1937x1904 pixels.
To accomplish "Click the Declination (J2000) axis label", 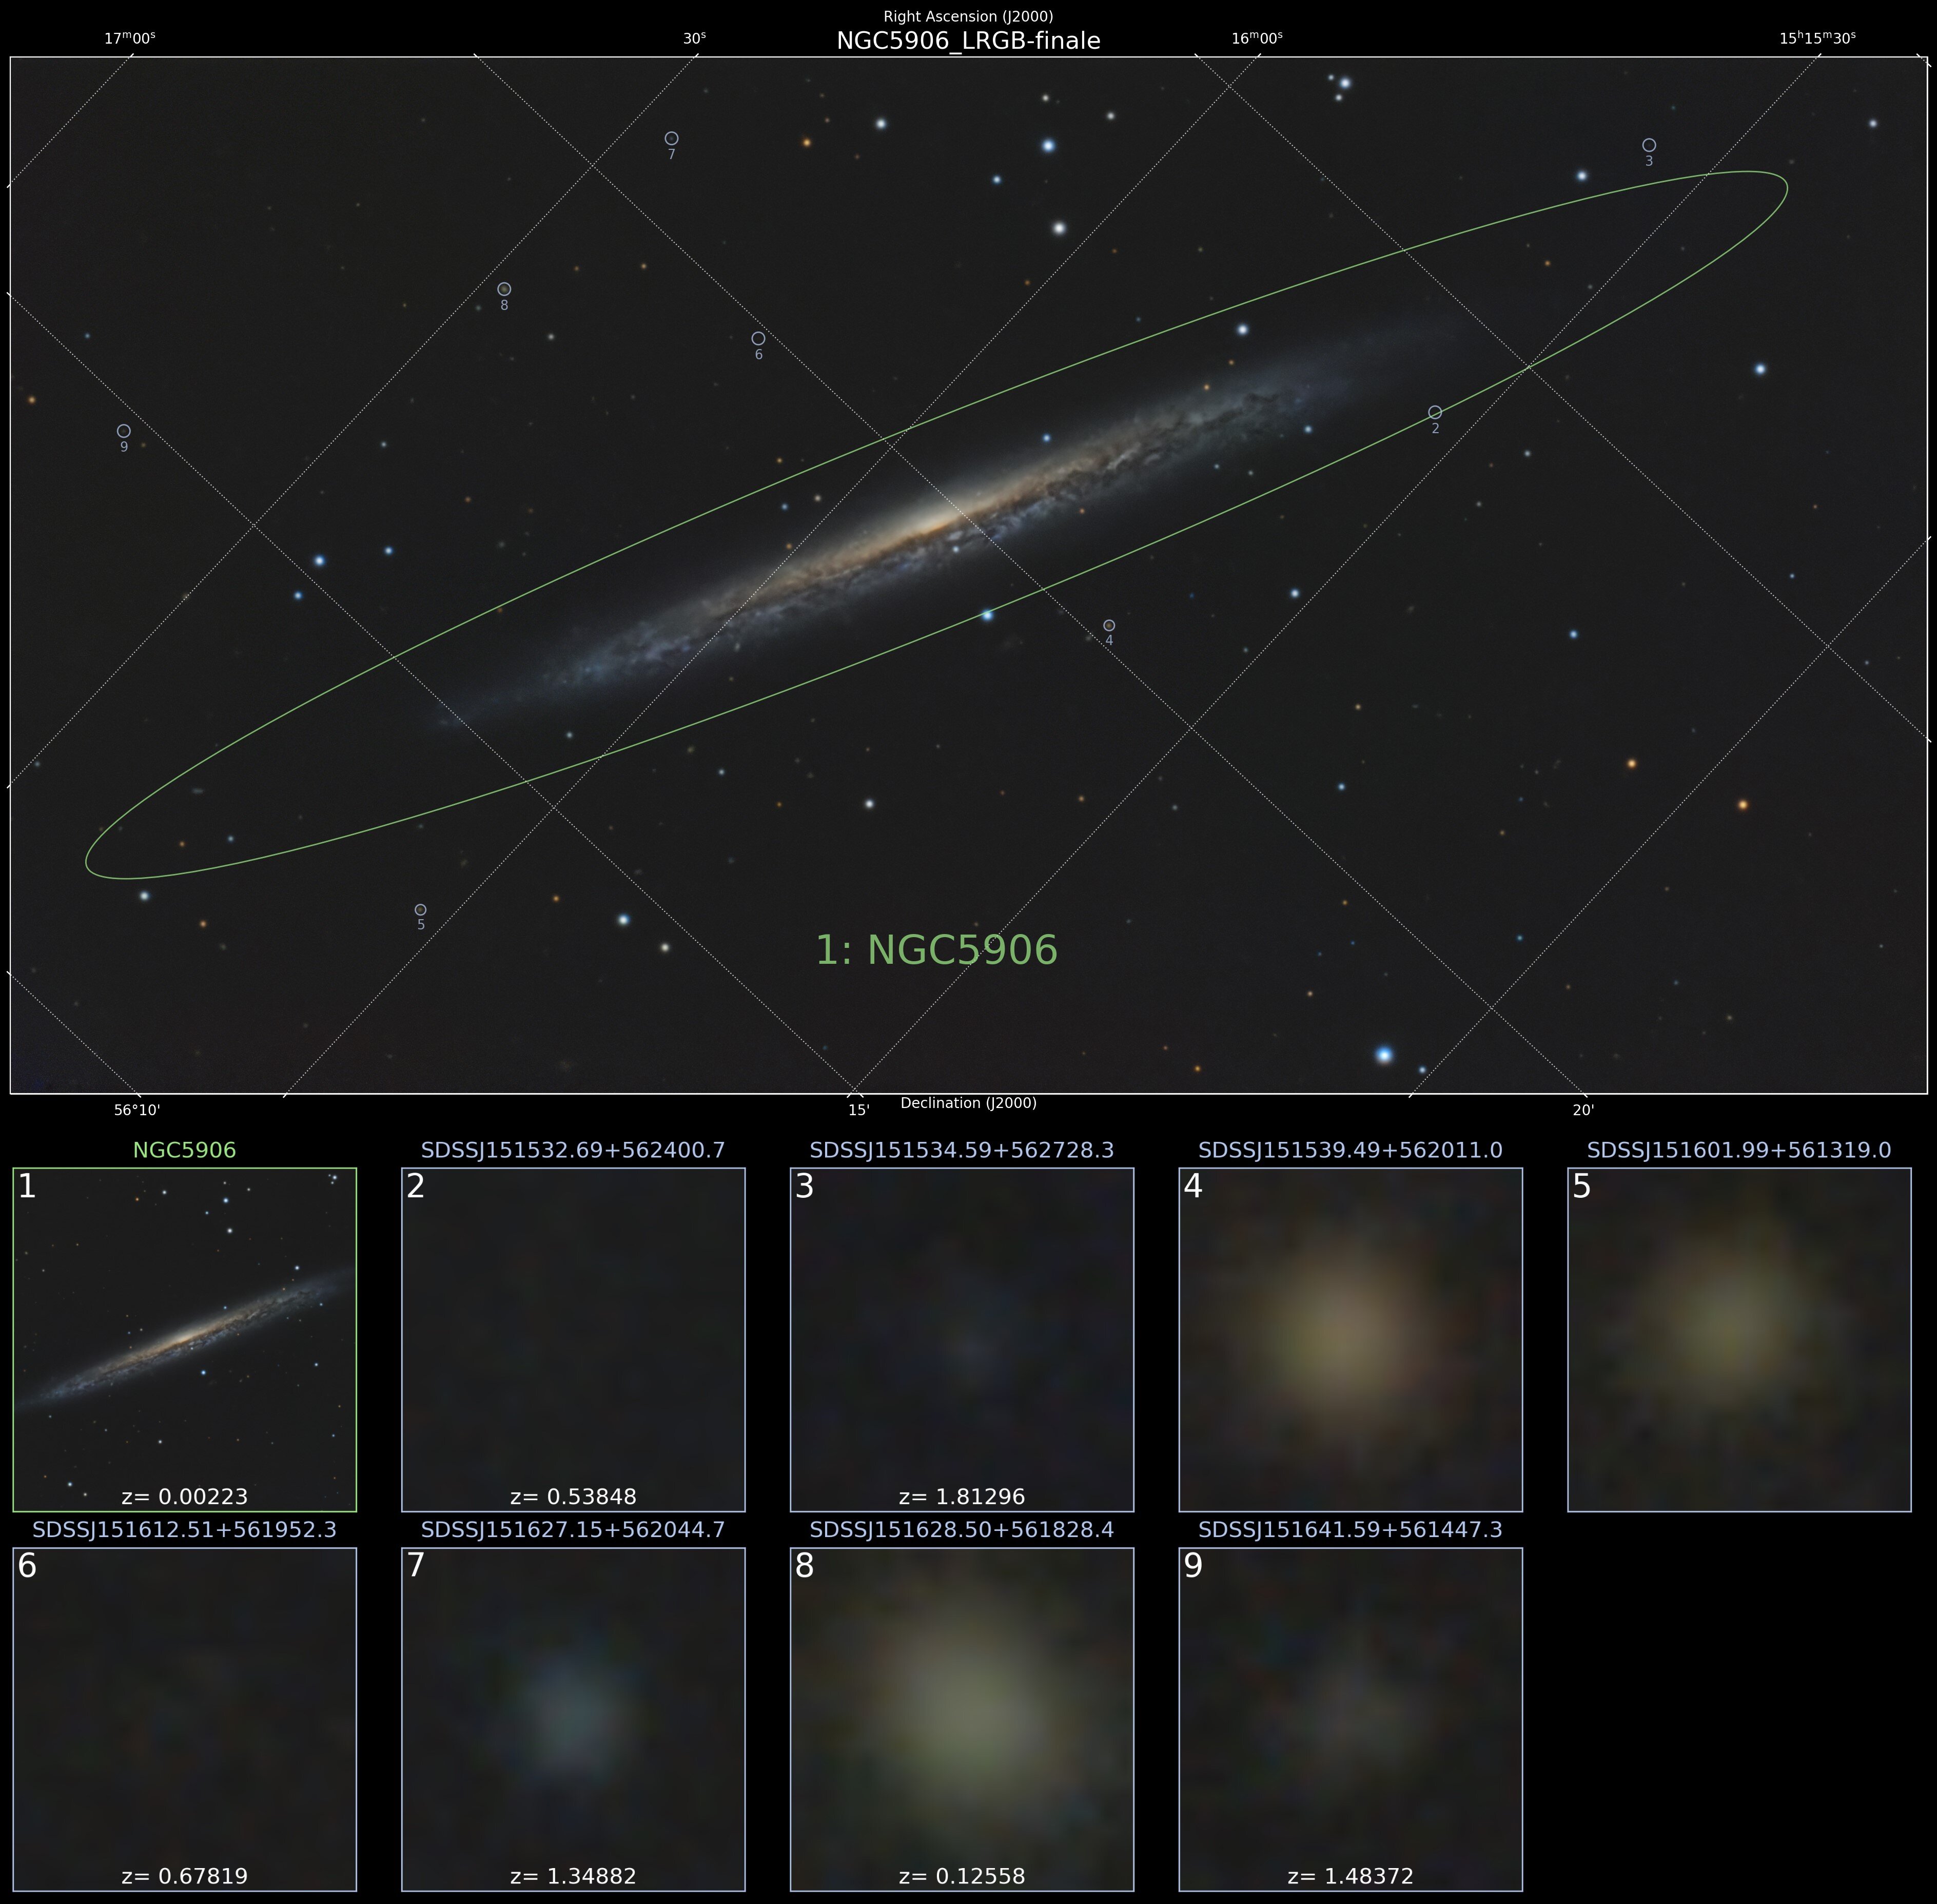I will click(968, 1103).
